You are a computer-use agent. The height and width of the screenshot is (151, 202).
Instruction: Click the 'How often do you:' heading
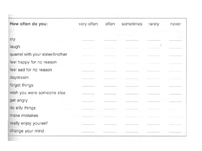click(x=29, y=24)
